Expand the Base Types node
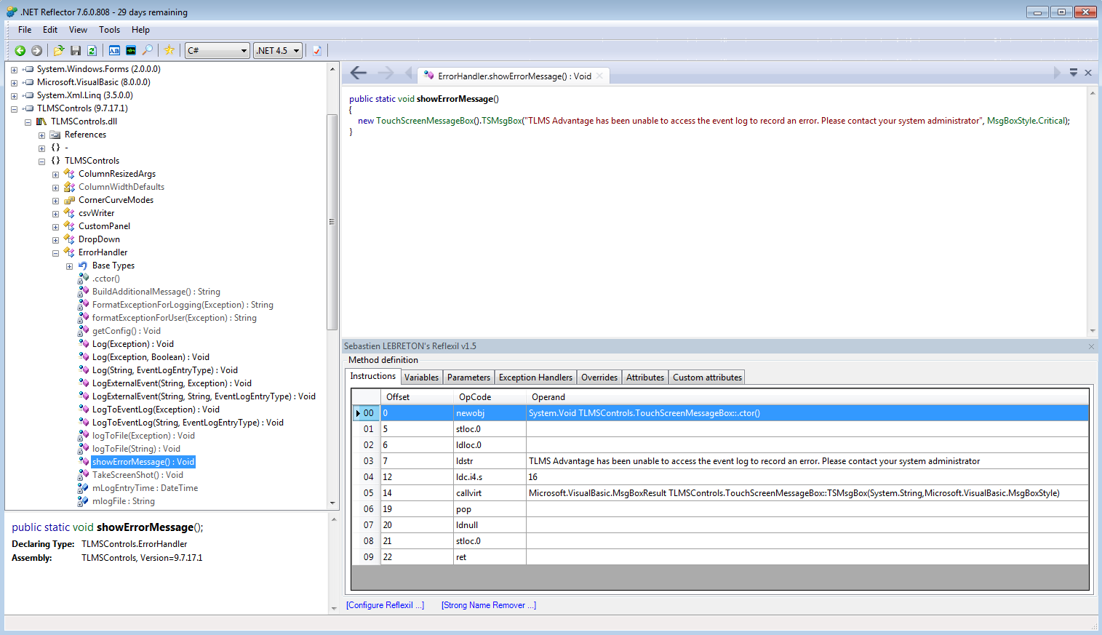This screenshot has width=1102, height=635. tap(69, 266)
